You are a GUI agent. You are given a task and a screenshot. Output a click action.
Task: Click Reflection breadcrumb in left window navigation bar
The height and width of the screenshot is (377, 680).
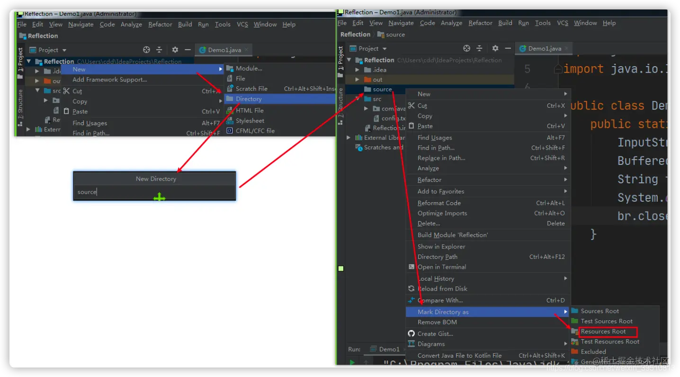point(39,36)
